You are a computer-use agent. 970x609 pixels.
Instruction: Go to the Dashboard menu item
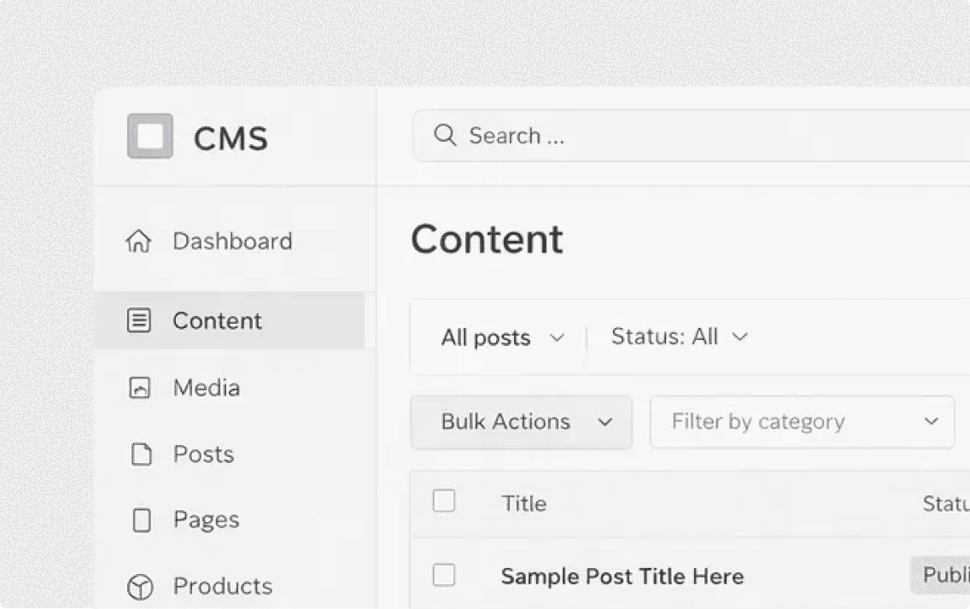[x=232, y=241]
